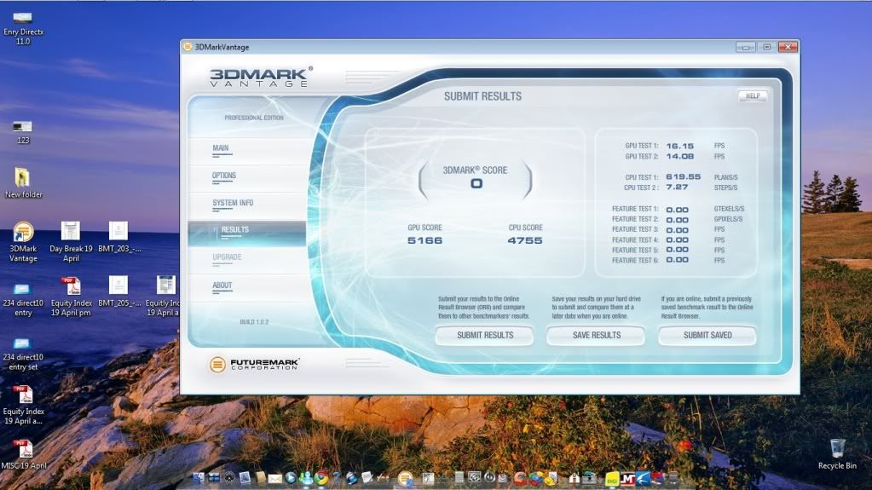Screen dimensions: 872x490
Task: Open the MAIN section in 3DMark sidebar
Action: (x=221, y=148)
